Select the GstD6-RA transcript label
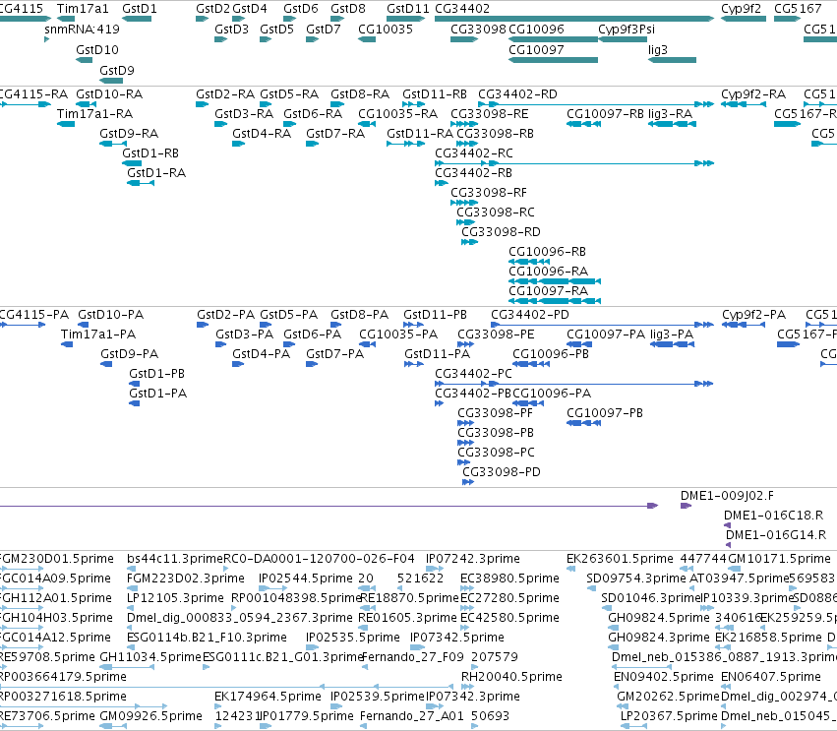 tap(313, 114)
